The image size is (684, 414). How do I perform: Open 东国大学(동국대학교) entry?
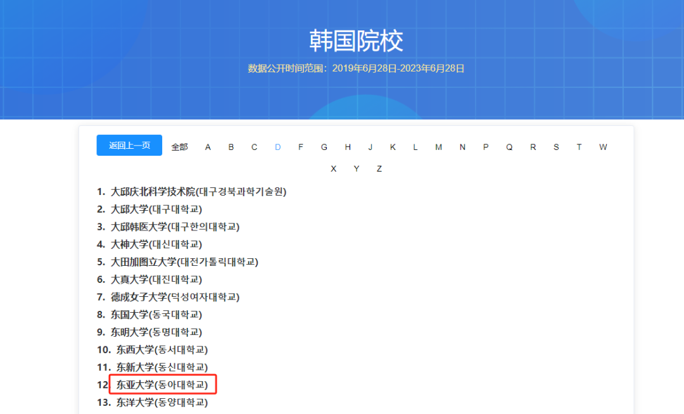[x=156, y=314]
